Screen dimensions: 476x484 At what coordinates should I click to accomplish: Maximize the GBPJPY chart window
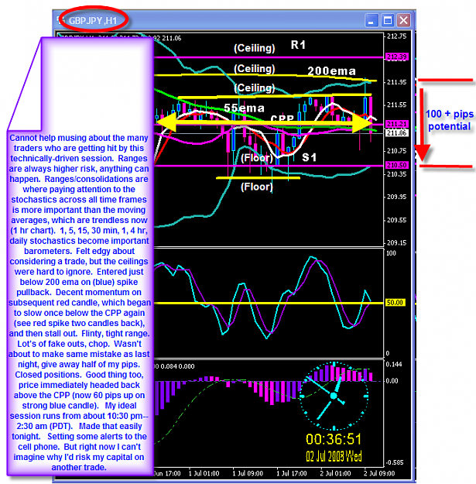[388, 21]
